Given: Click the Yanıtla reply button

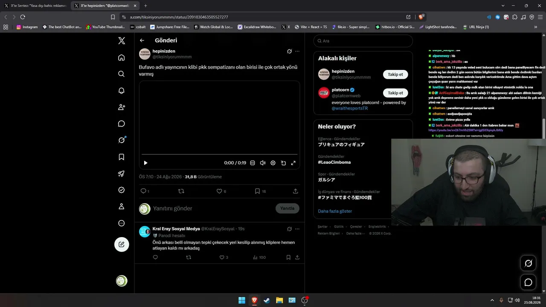Looking at the screenshot, I should 288,209.
